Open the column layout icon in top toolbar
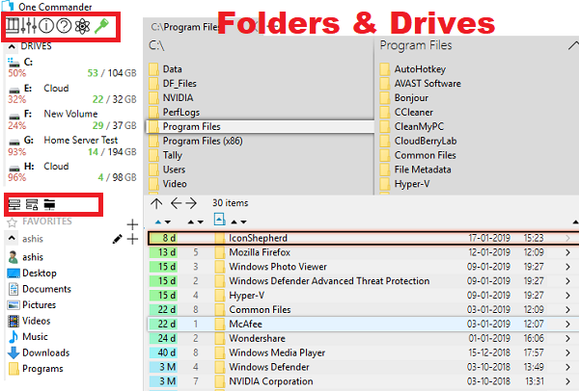 tap(13, 26)
